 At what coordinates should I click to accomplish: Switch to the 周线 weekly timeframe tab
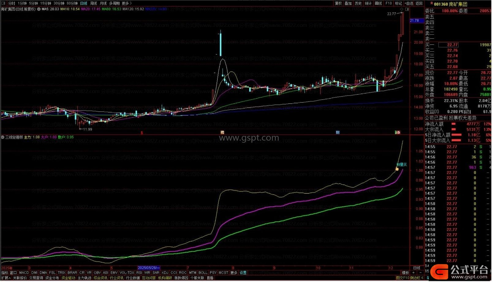(x=93, y=3)
